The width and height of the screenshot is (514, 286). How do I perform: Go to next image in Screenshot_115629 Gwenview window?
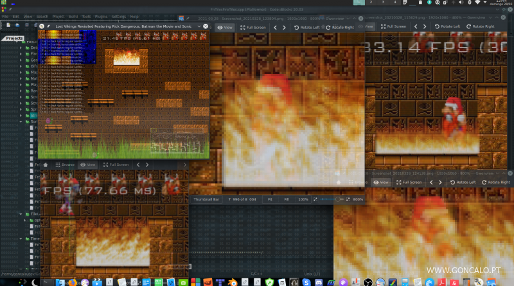[x=425, y=26]
